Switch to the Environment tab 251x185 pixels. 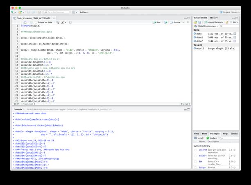click(201, 18)
